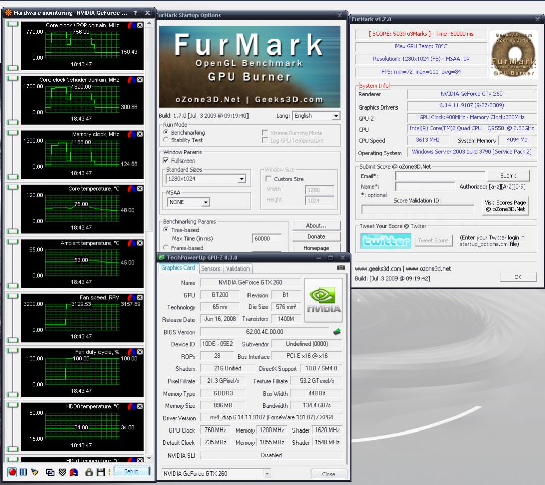Open GPU-Z graphics card selector dropdown
This screenshot has height=485, width=545.
point(267,473)
